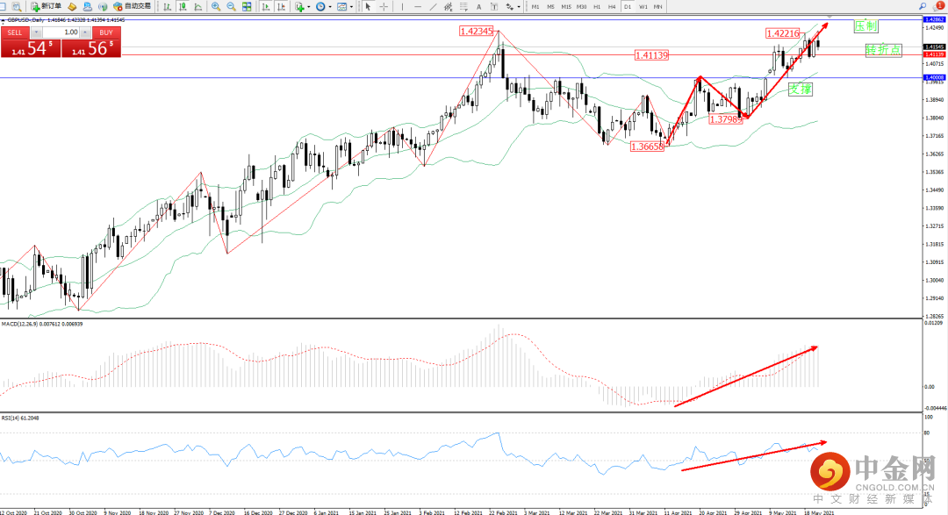
Task: Open the chart templates icon
Action: [x=342, y=7]
